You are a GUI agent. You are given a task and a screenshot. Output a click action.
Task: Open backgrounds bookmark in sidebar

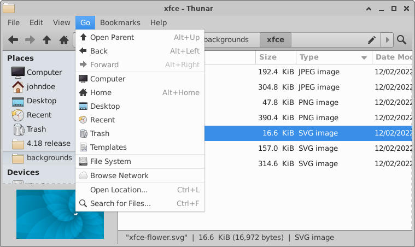click(39, 158)
